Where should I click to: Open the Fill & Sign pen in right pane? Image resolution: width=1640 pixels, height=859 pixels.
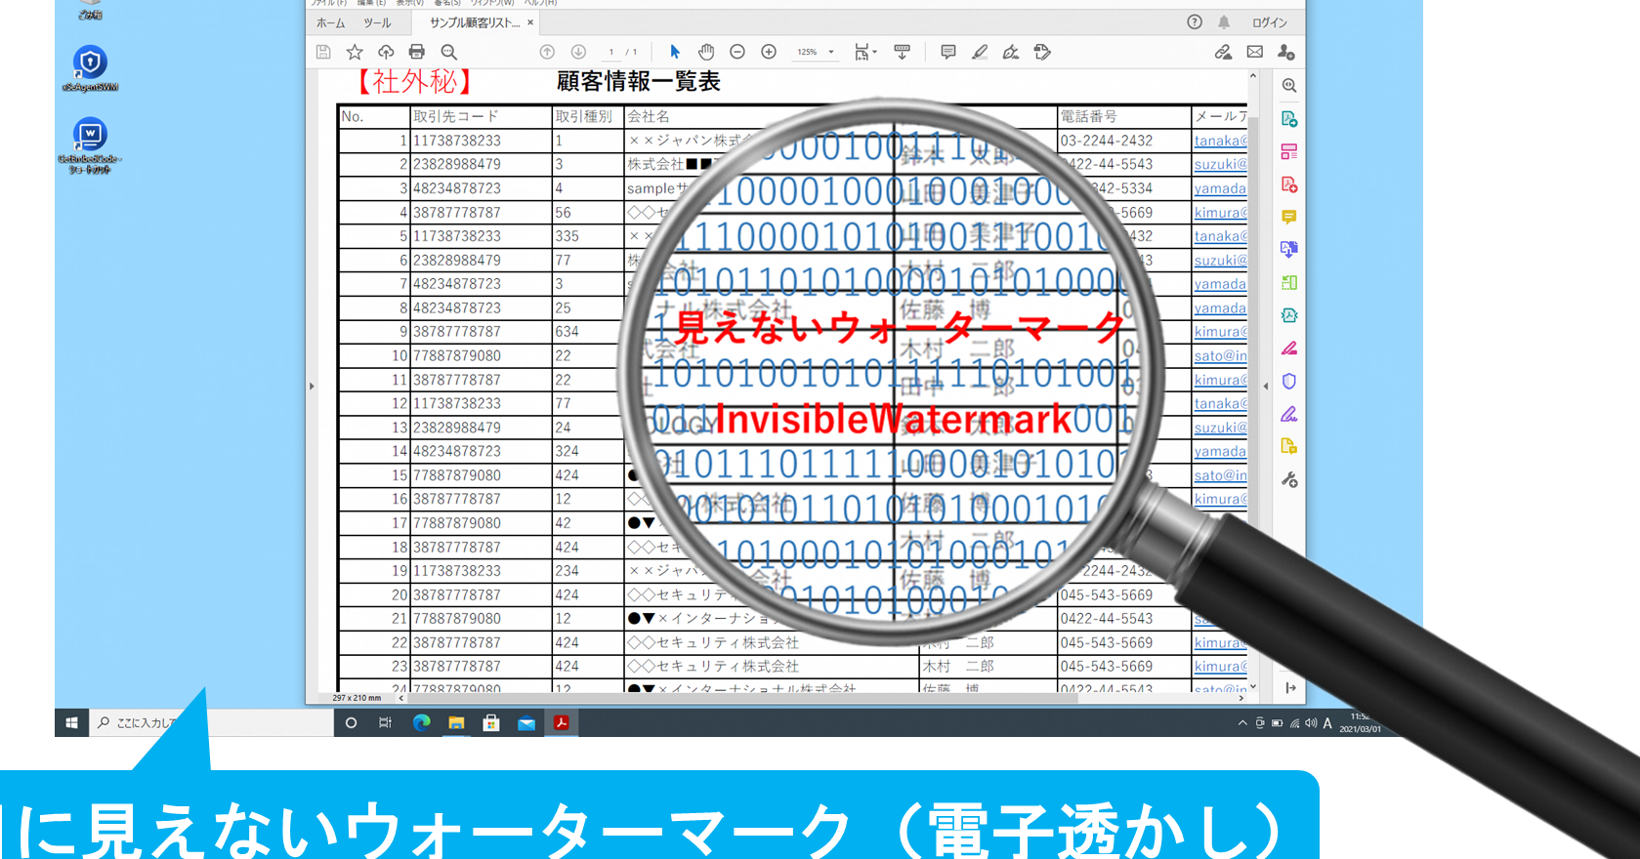1289,414
